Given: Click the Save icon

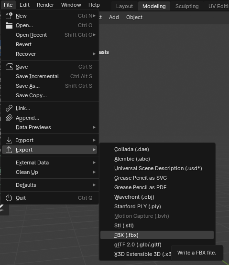Looking at the screenshot, I should click(9, 67).
